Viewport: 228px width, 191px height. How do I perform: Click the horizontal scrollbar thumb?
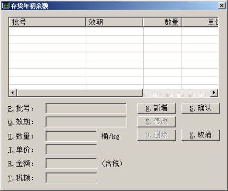click(x=80, y=93)
